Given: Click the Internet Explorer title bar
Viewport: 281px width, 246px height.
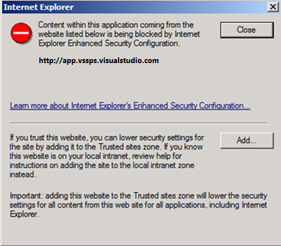Looking at the screenshot, I should pyautogui.click(x=134, y=7).
